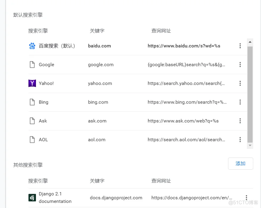Click the yahoo.com keyword
Viewport: 261px width, 208px height.
[100, 83]
